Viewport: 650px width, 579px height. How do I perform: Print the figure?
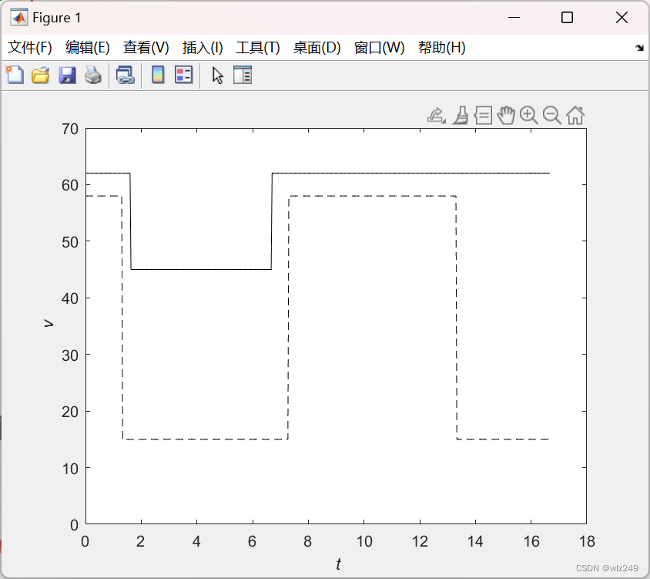pos(91,75)
